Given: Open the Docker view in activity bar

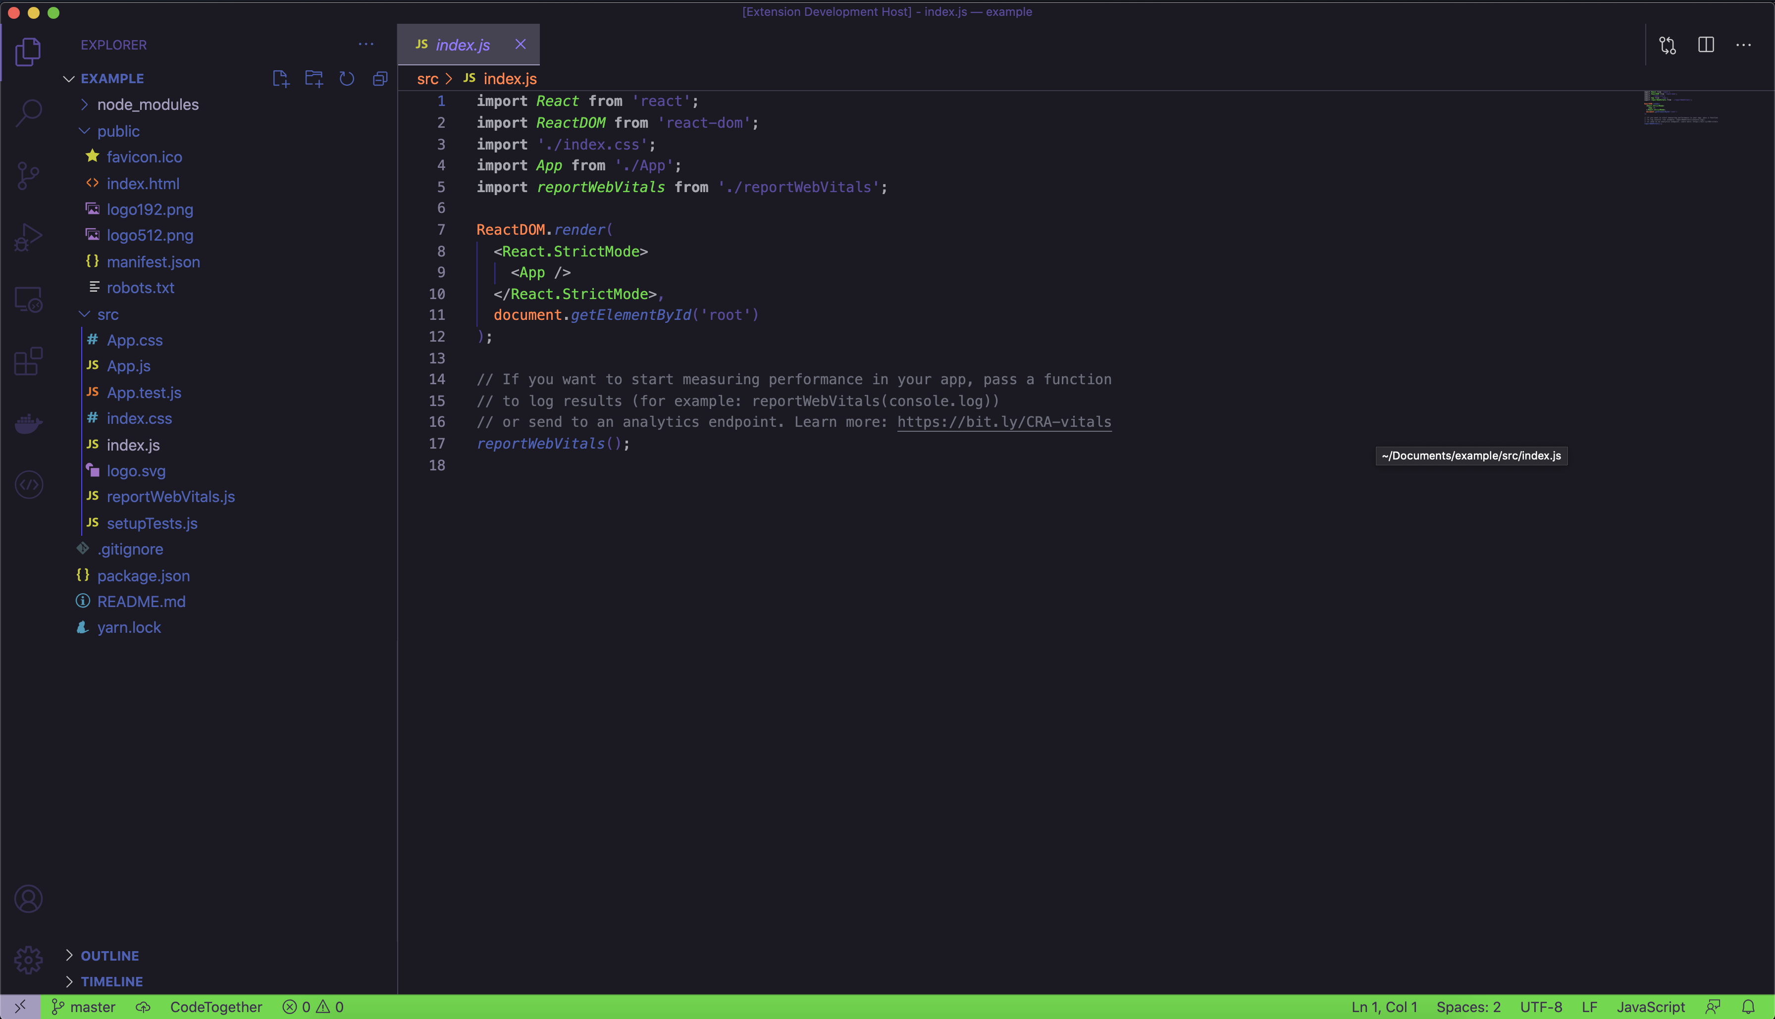Looking at the screenshot, I should click(29, 423).
